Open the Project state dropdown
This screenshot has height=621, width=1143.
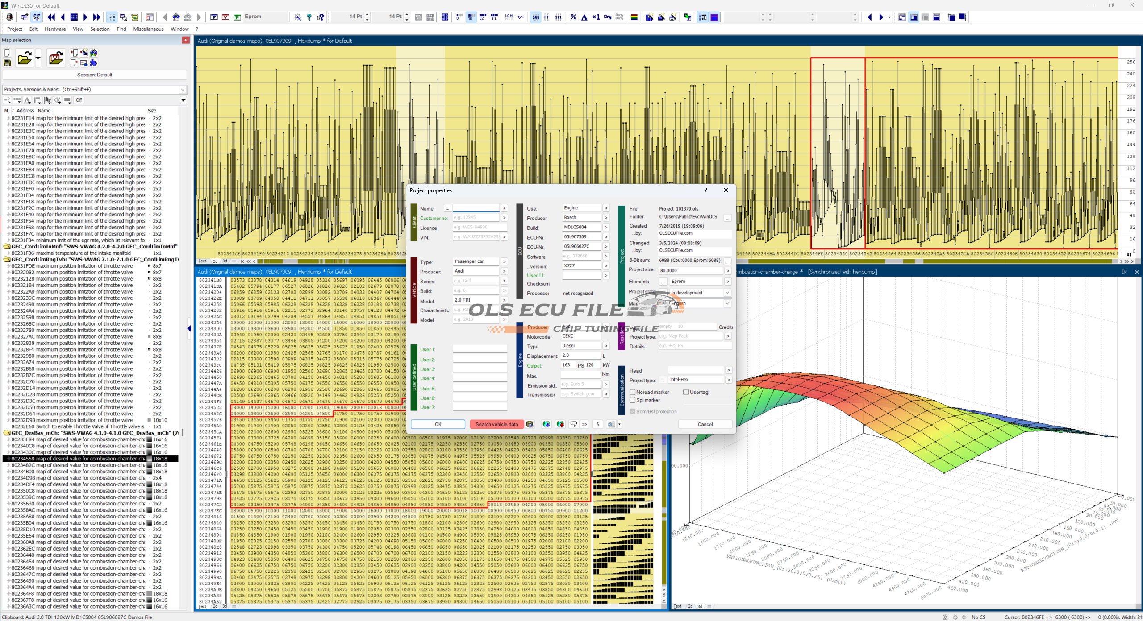click(727, 293)
